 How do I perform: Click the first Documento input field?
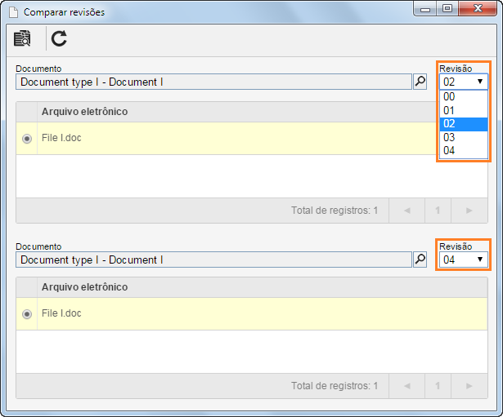pyautogui.click(x=213, y=82)
